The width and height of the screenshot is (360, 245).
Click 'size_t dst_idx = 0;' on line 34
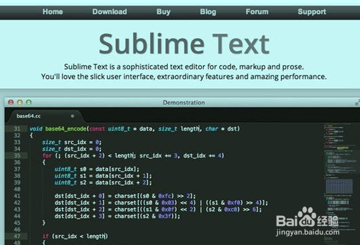tap(71, 149)
